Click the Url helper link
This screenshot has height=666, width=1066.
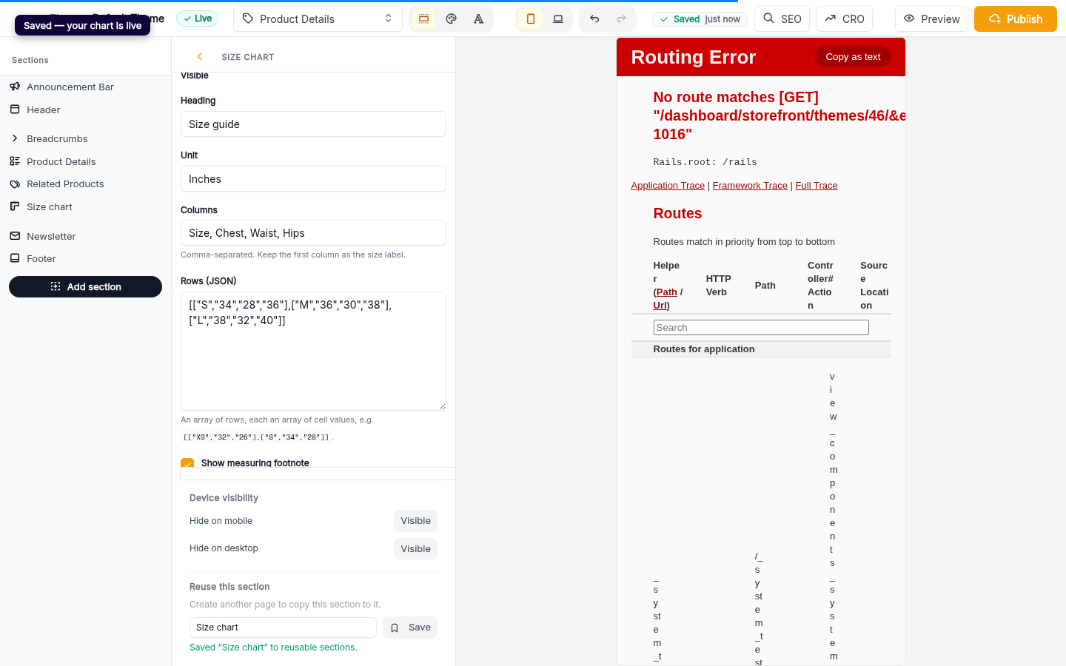click(660, 306)
